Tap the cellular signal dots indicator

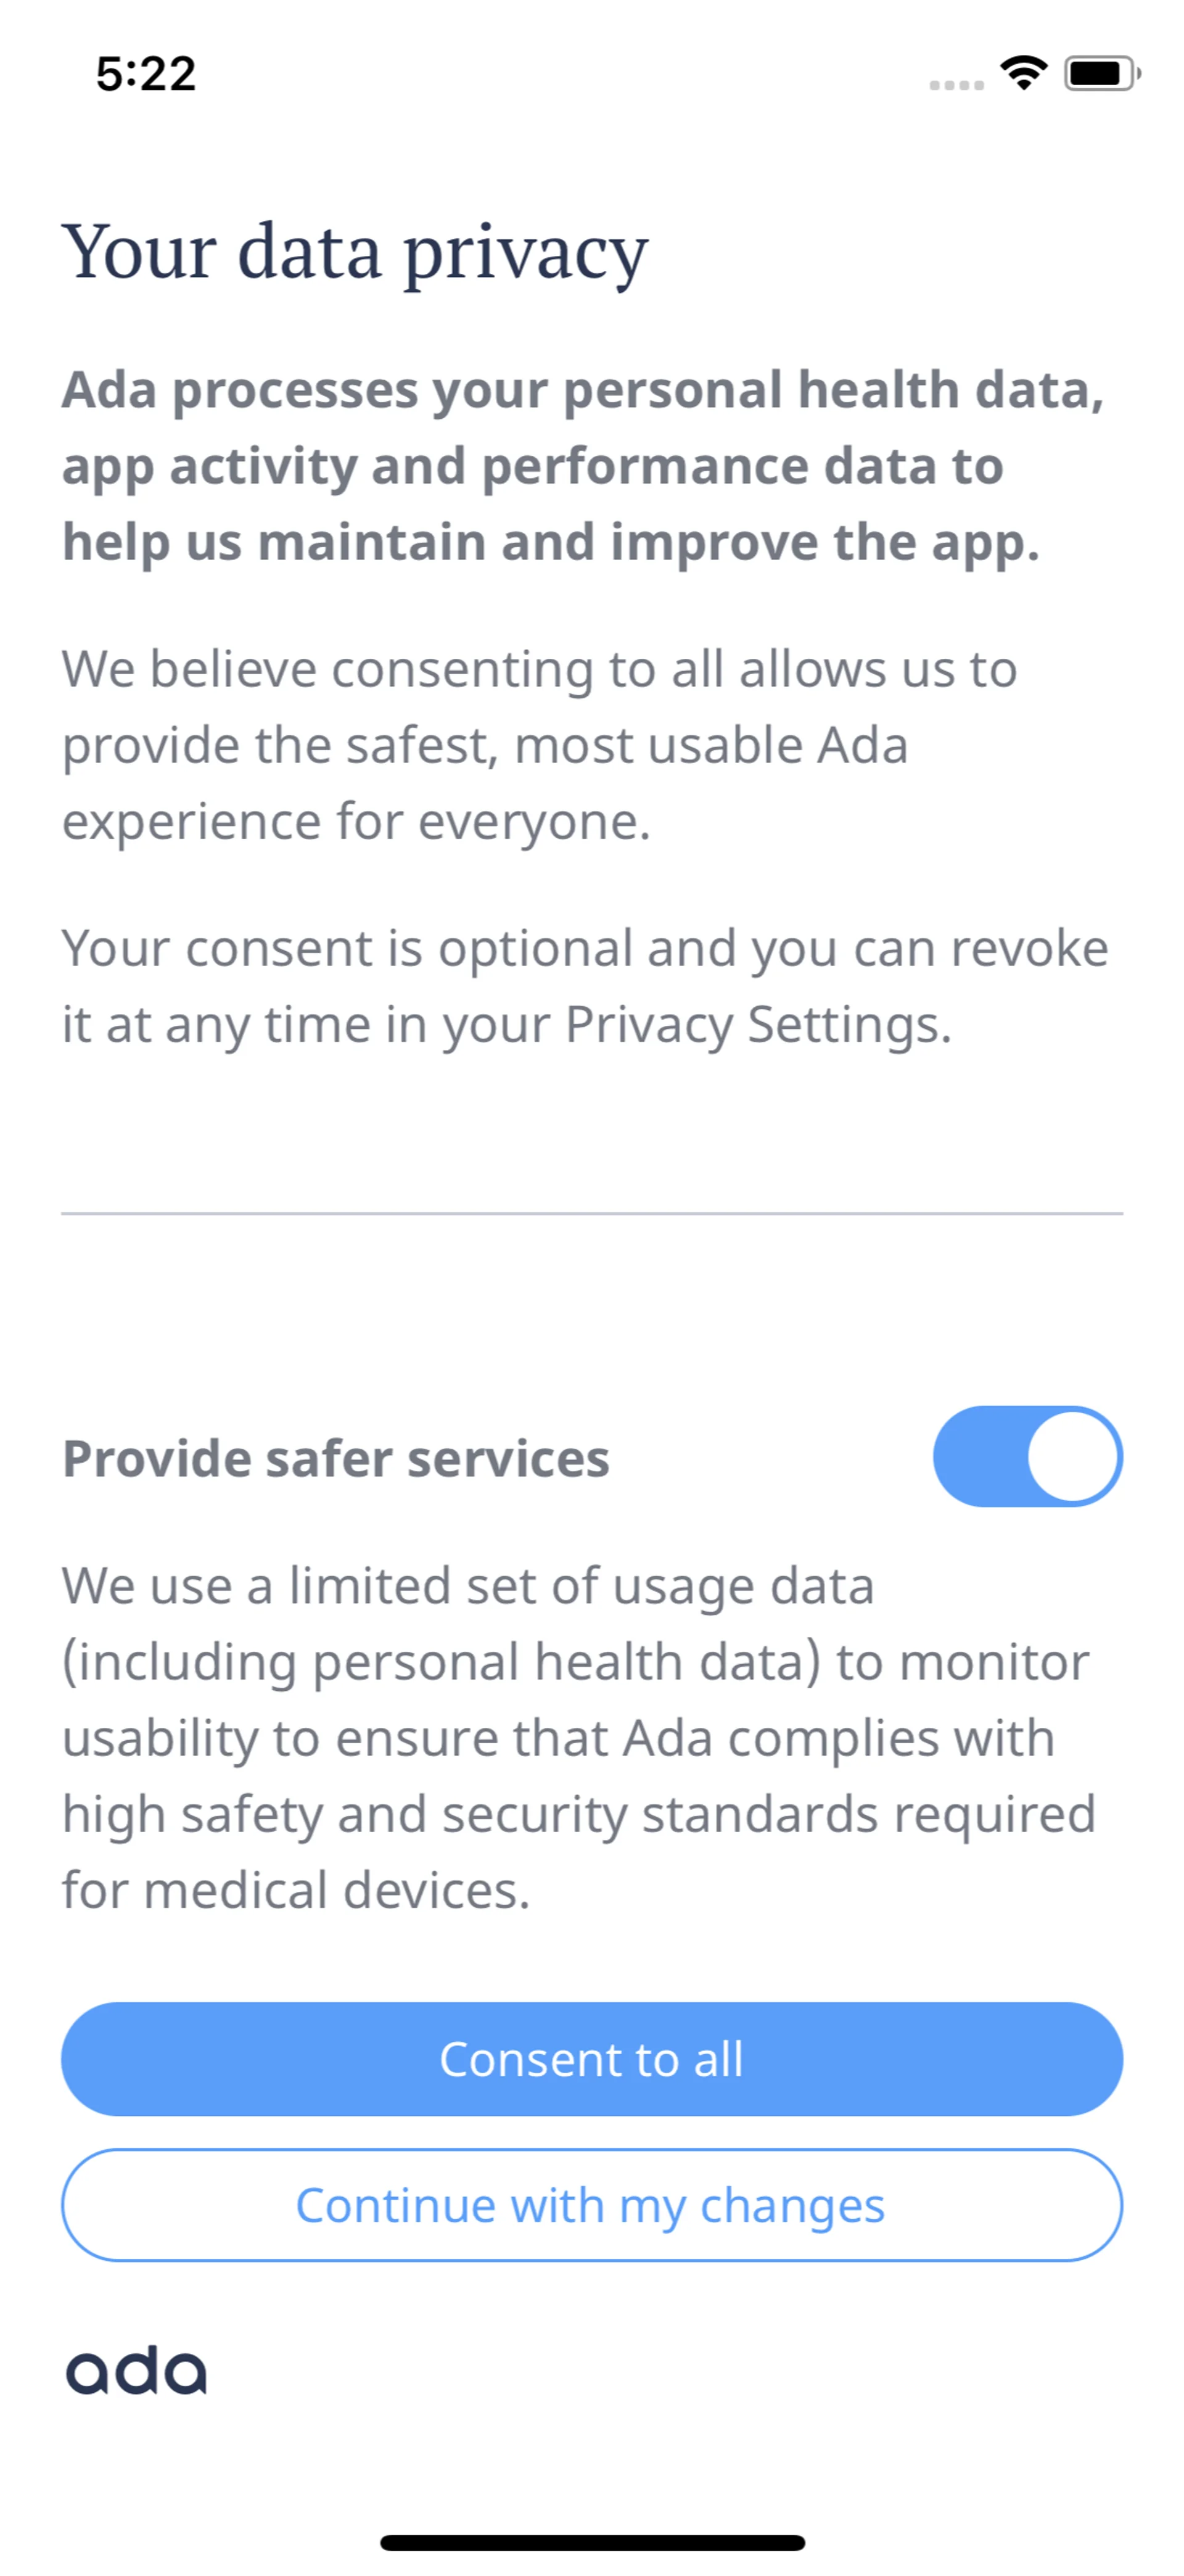point(956,85)
